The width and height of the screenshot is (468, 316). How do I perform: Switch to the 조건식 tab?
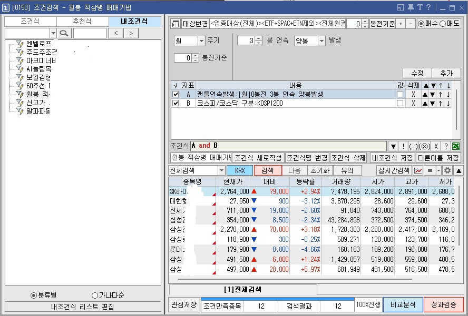pos(30,22)
